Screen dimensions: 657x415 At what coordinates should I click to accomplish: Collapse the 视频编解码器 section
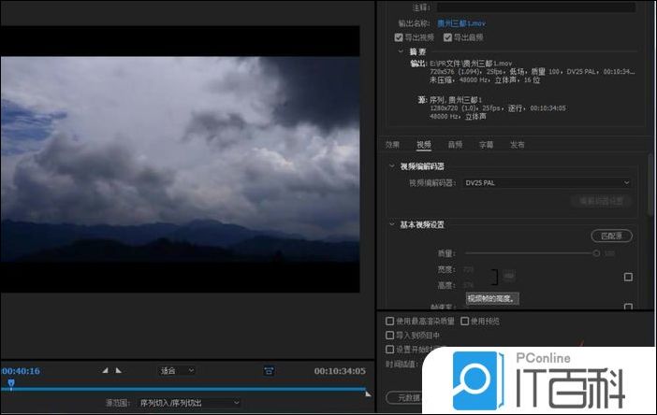point(392,166)
